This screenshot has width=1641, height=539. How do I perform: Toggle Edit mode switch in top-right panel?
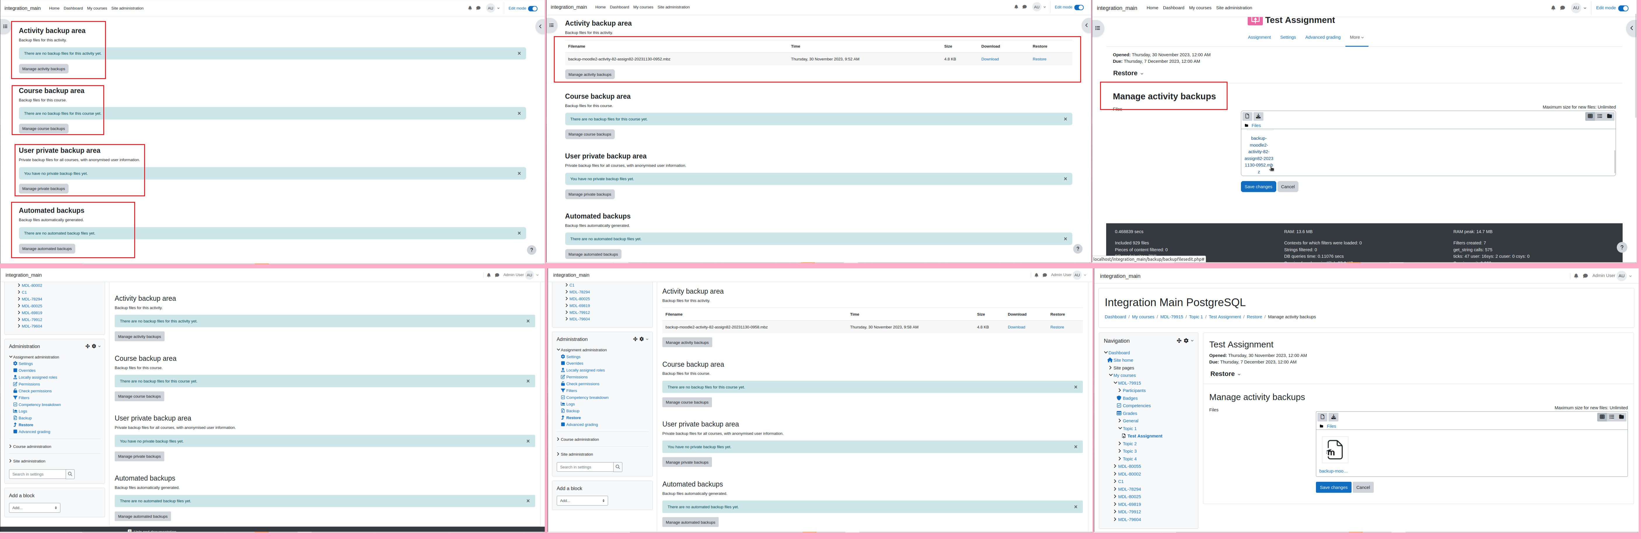point(1623,8)
